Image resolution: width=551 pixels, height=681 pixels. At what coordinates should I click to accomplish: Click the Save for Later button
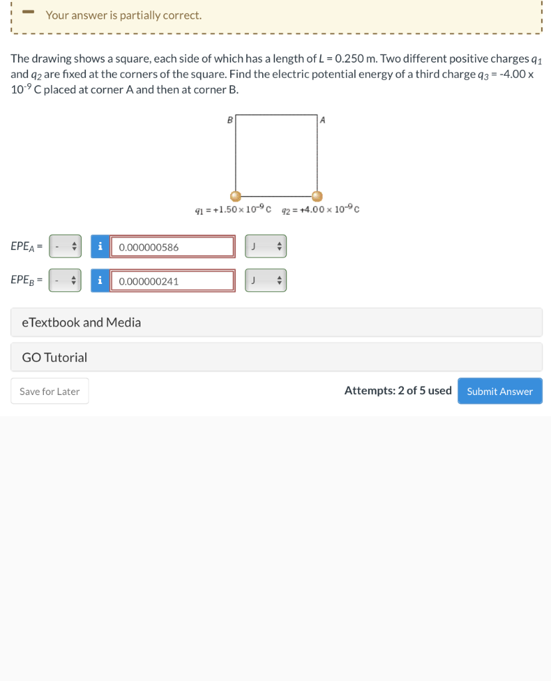[x=49, y=391]
